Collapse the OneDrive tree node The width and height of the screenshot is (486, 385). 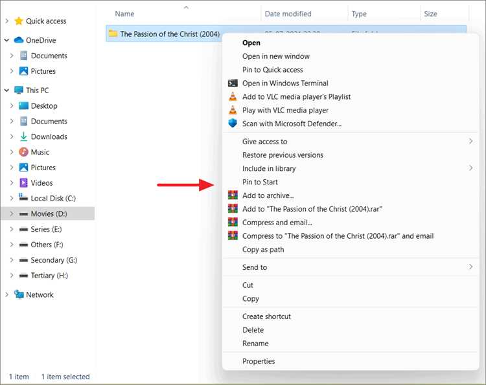click(6, 40)
